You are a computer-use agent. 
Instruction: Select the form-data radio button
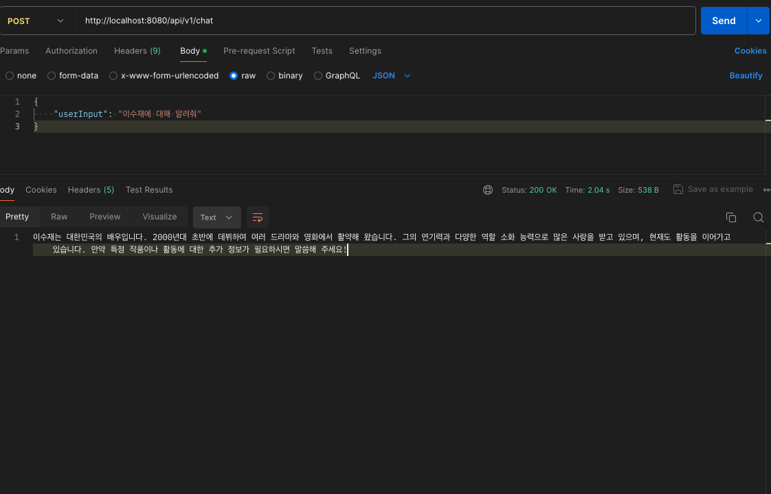coord(51,76)
